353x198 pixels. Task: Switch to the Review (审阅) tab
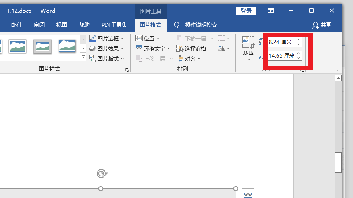[x=39, y=25]
